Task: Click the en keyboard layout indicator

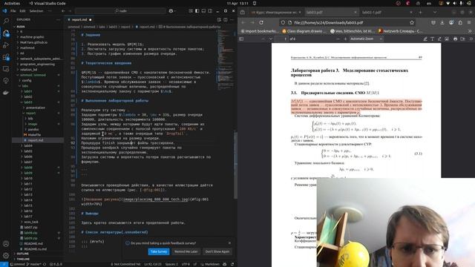Action: (429, 3)
